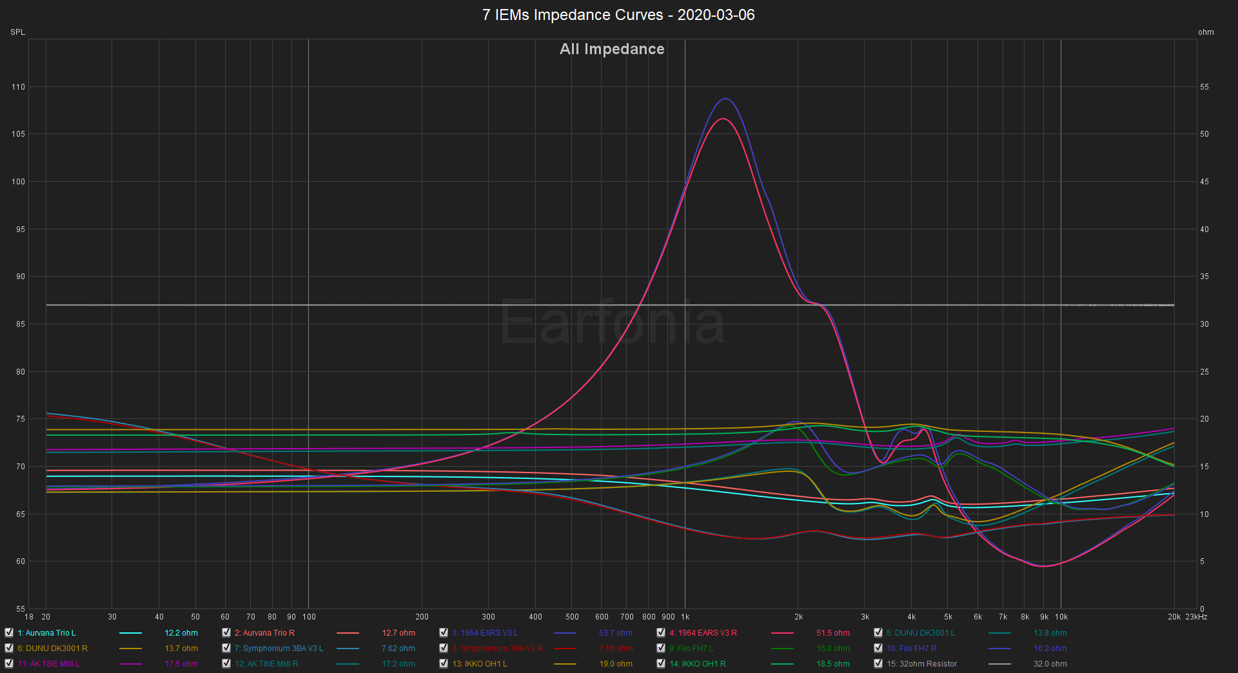Click the '13.8 ohm' value readout
The height and width of the screenshot is (673, 1238).
coord(1050,633)
